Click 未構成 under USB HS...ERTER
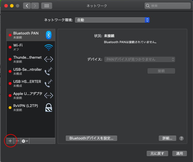The width and height of the screenshot is (193, 162). pos(18,86)
